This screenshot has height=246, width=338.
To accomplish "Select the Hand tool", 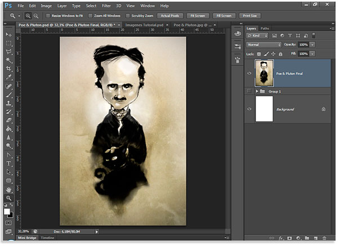I will [8, 190].
